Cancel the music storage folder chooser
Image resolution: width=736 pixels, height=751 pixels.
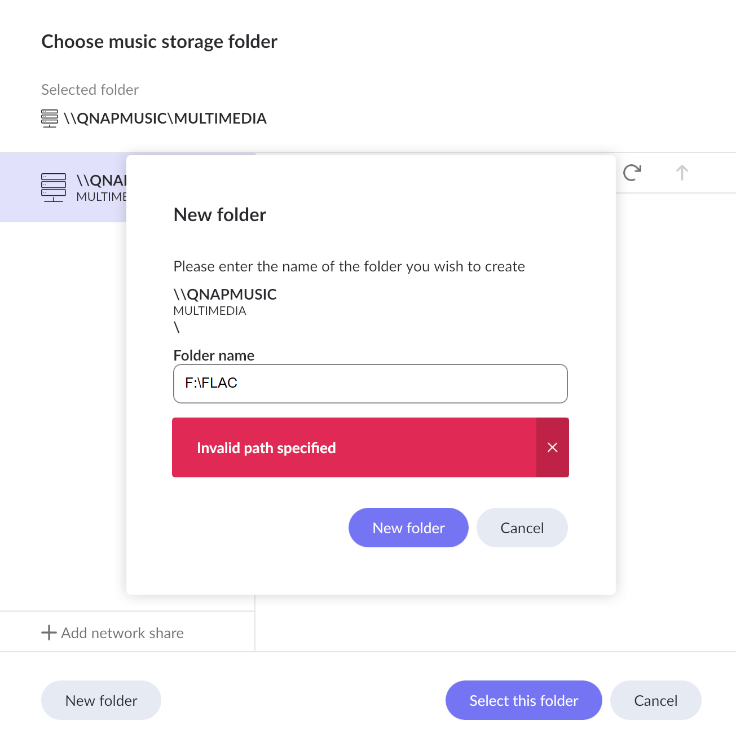pos(655,700)
